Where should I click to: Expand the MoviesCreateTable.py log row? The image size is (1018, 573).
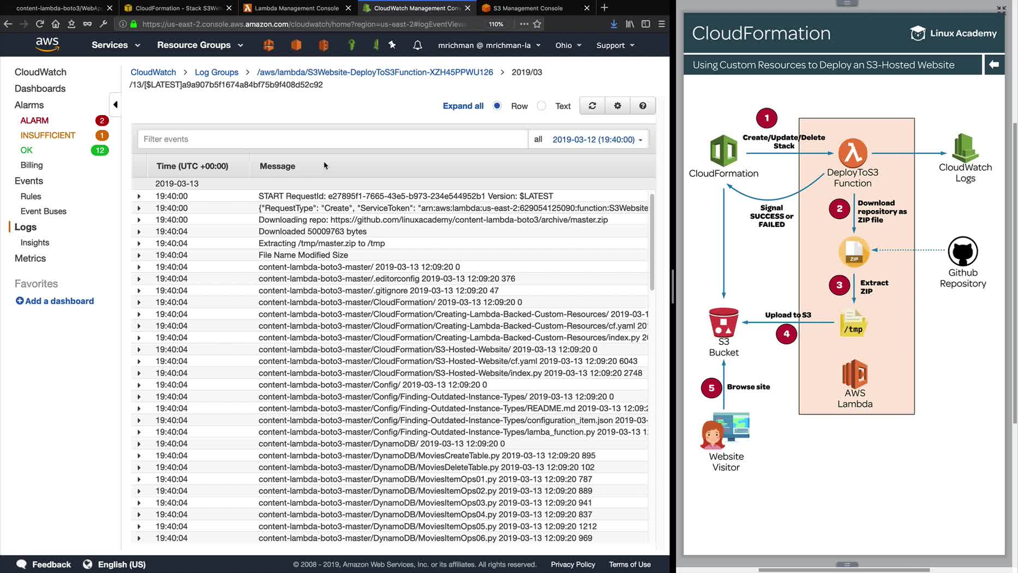(139, 456)
